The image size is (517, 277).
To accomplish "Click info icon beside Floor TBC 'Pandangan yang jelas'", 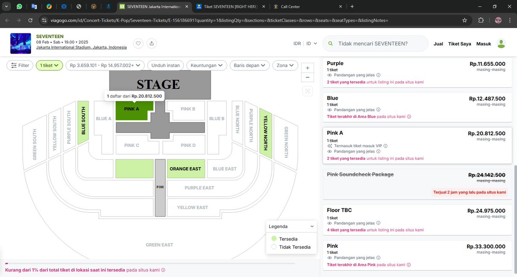I will (x=378, y=223).
